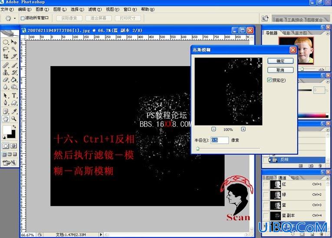Screen dimensions: 332x238
Task: Toggle visibility of 蓝 副本 channel
Action: (x=266, y=215)
